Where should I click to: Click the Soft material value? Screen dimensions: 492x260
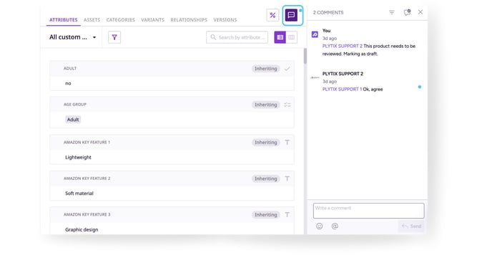coord(79,194)
